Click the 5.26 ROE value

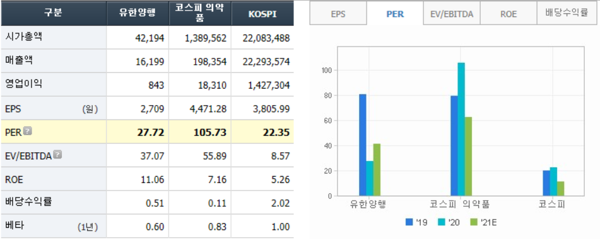[281, 180]
